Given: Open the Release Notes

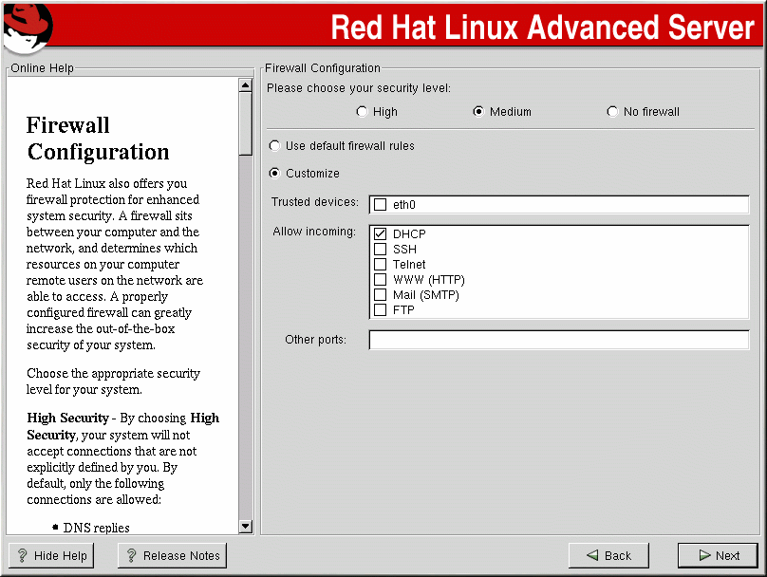Looking at the screenshot, I should tap(172, 555).
